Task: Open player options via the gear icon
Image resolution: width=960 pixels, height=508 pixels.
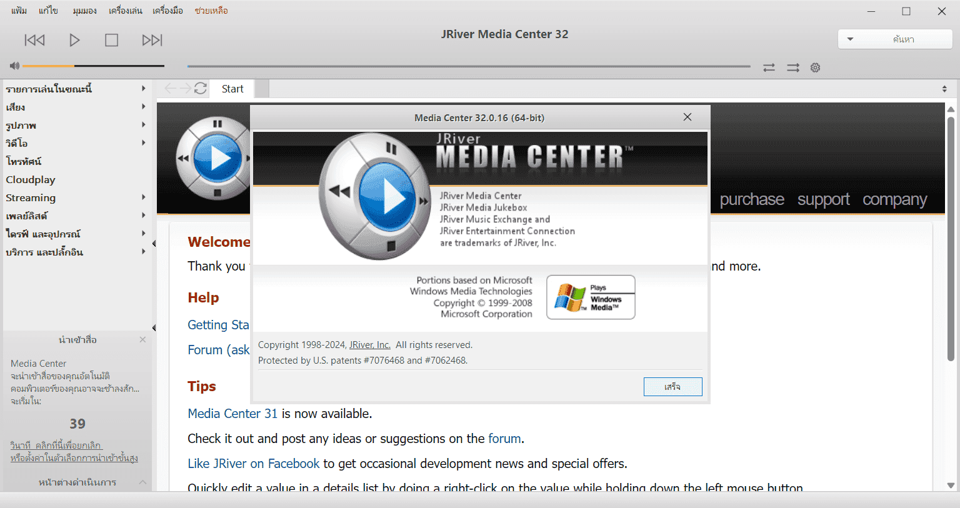Action: point(815,67)
